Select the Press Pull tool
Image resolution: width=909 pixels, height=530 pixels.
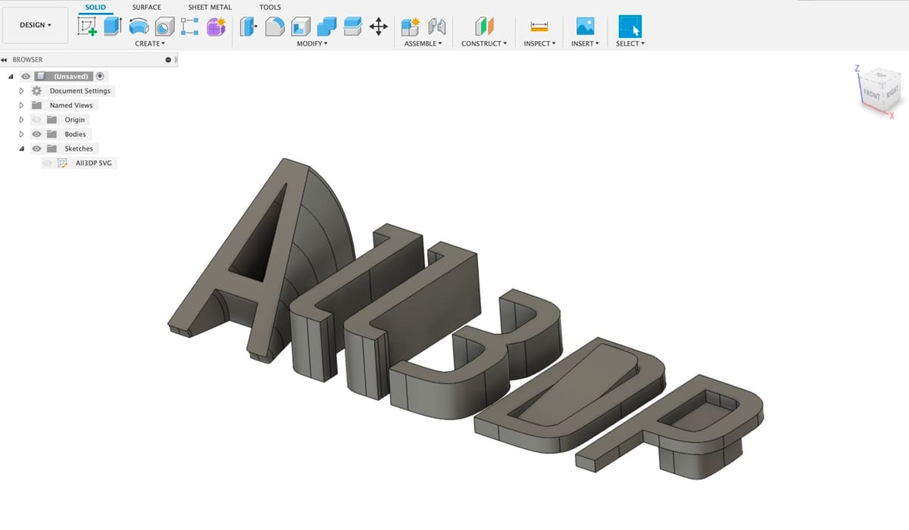248,26
